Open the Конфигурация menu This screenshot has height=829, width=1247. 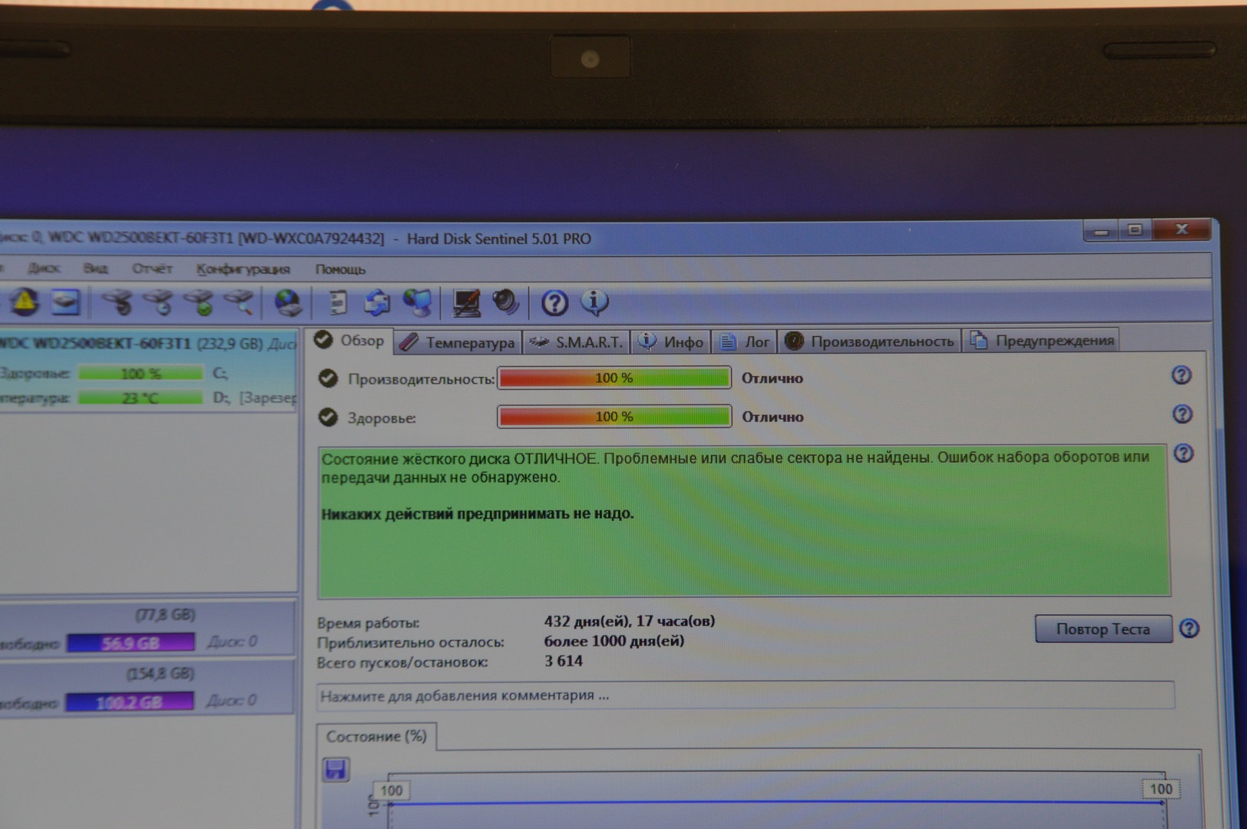[x=243, y=269]
